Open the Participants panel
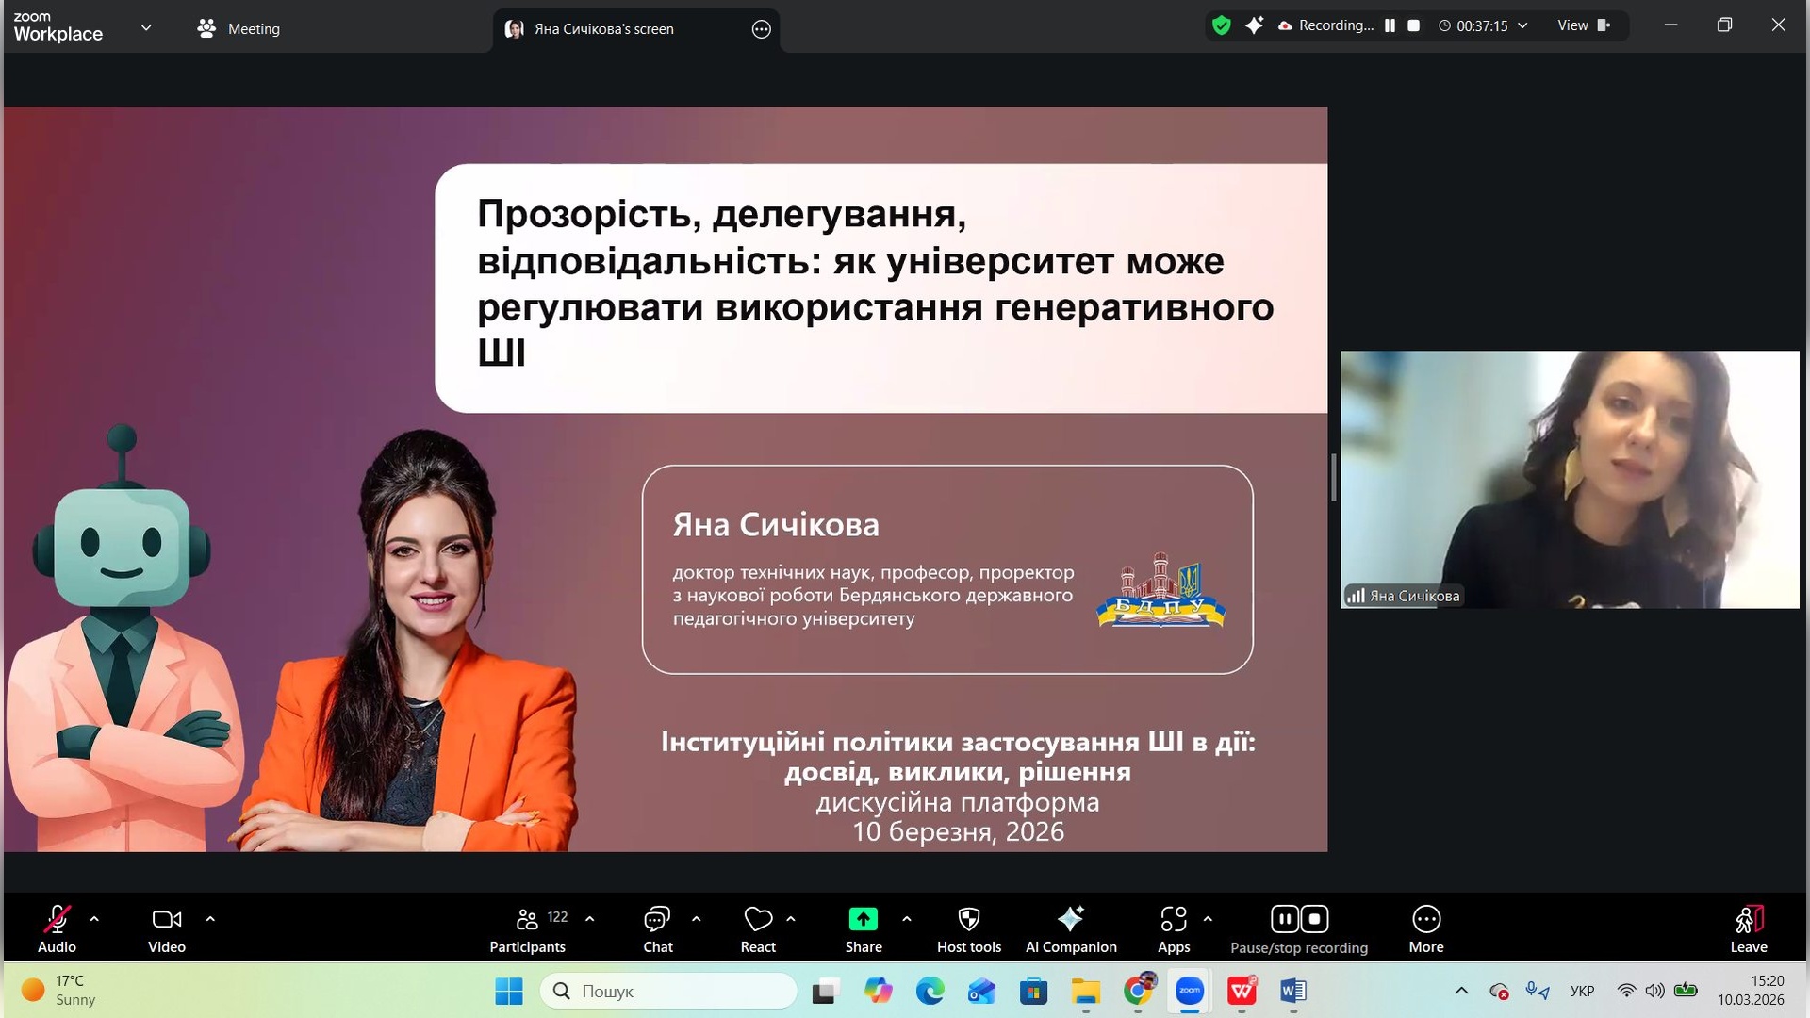Viewport: 1810px width, 1018px height. (527, 928)
